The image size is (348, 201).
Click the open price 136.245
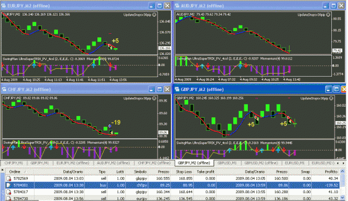pos(163,199)
